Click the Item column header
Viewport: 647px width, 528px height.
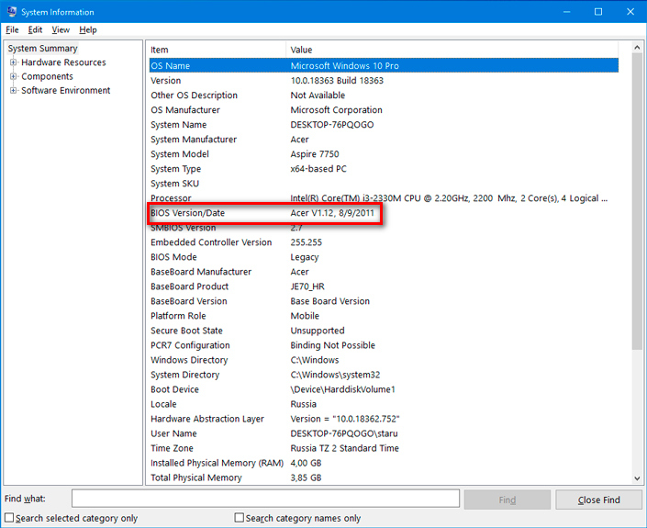(217, 50)
